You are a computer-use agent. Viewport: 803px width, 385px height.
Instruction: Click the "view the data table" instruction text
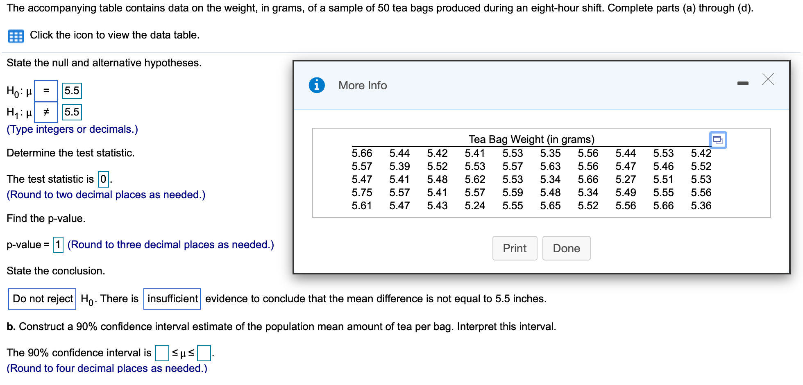(x=114, y=35)
